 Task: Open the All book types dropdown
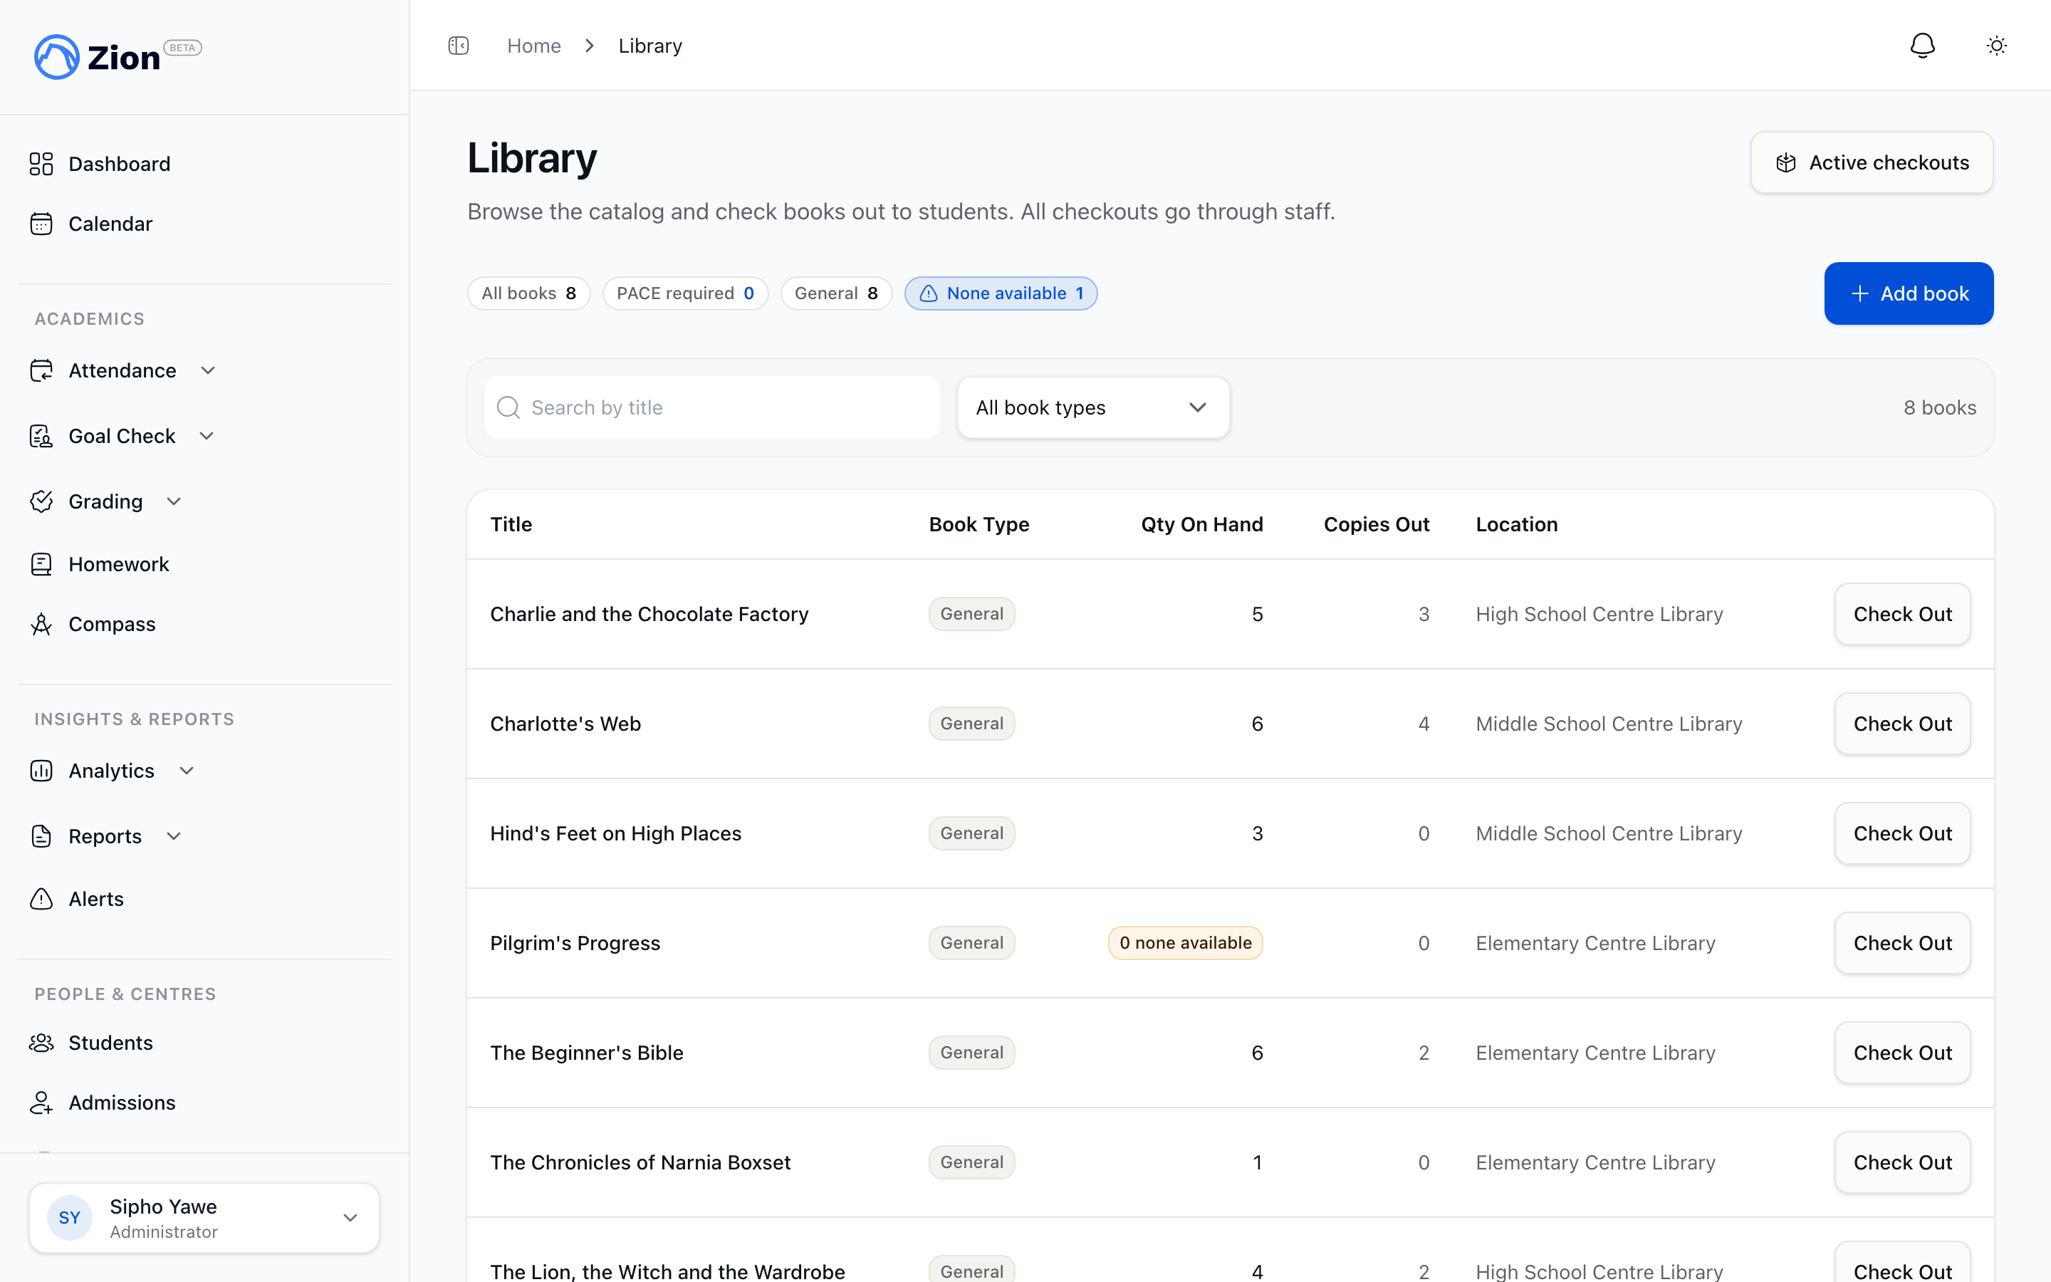pyautogui.click(x=1093, y=408)
